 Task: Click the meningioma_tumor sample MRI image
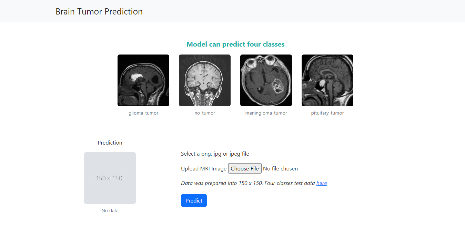click(266, 80)
